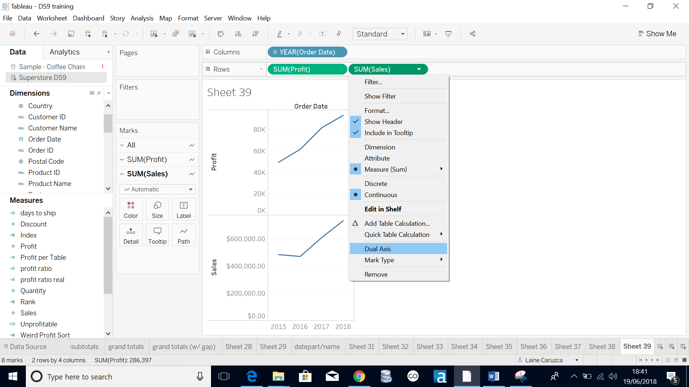Switch to the Analytics pane tab

(65, 52)
